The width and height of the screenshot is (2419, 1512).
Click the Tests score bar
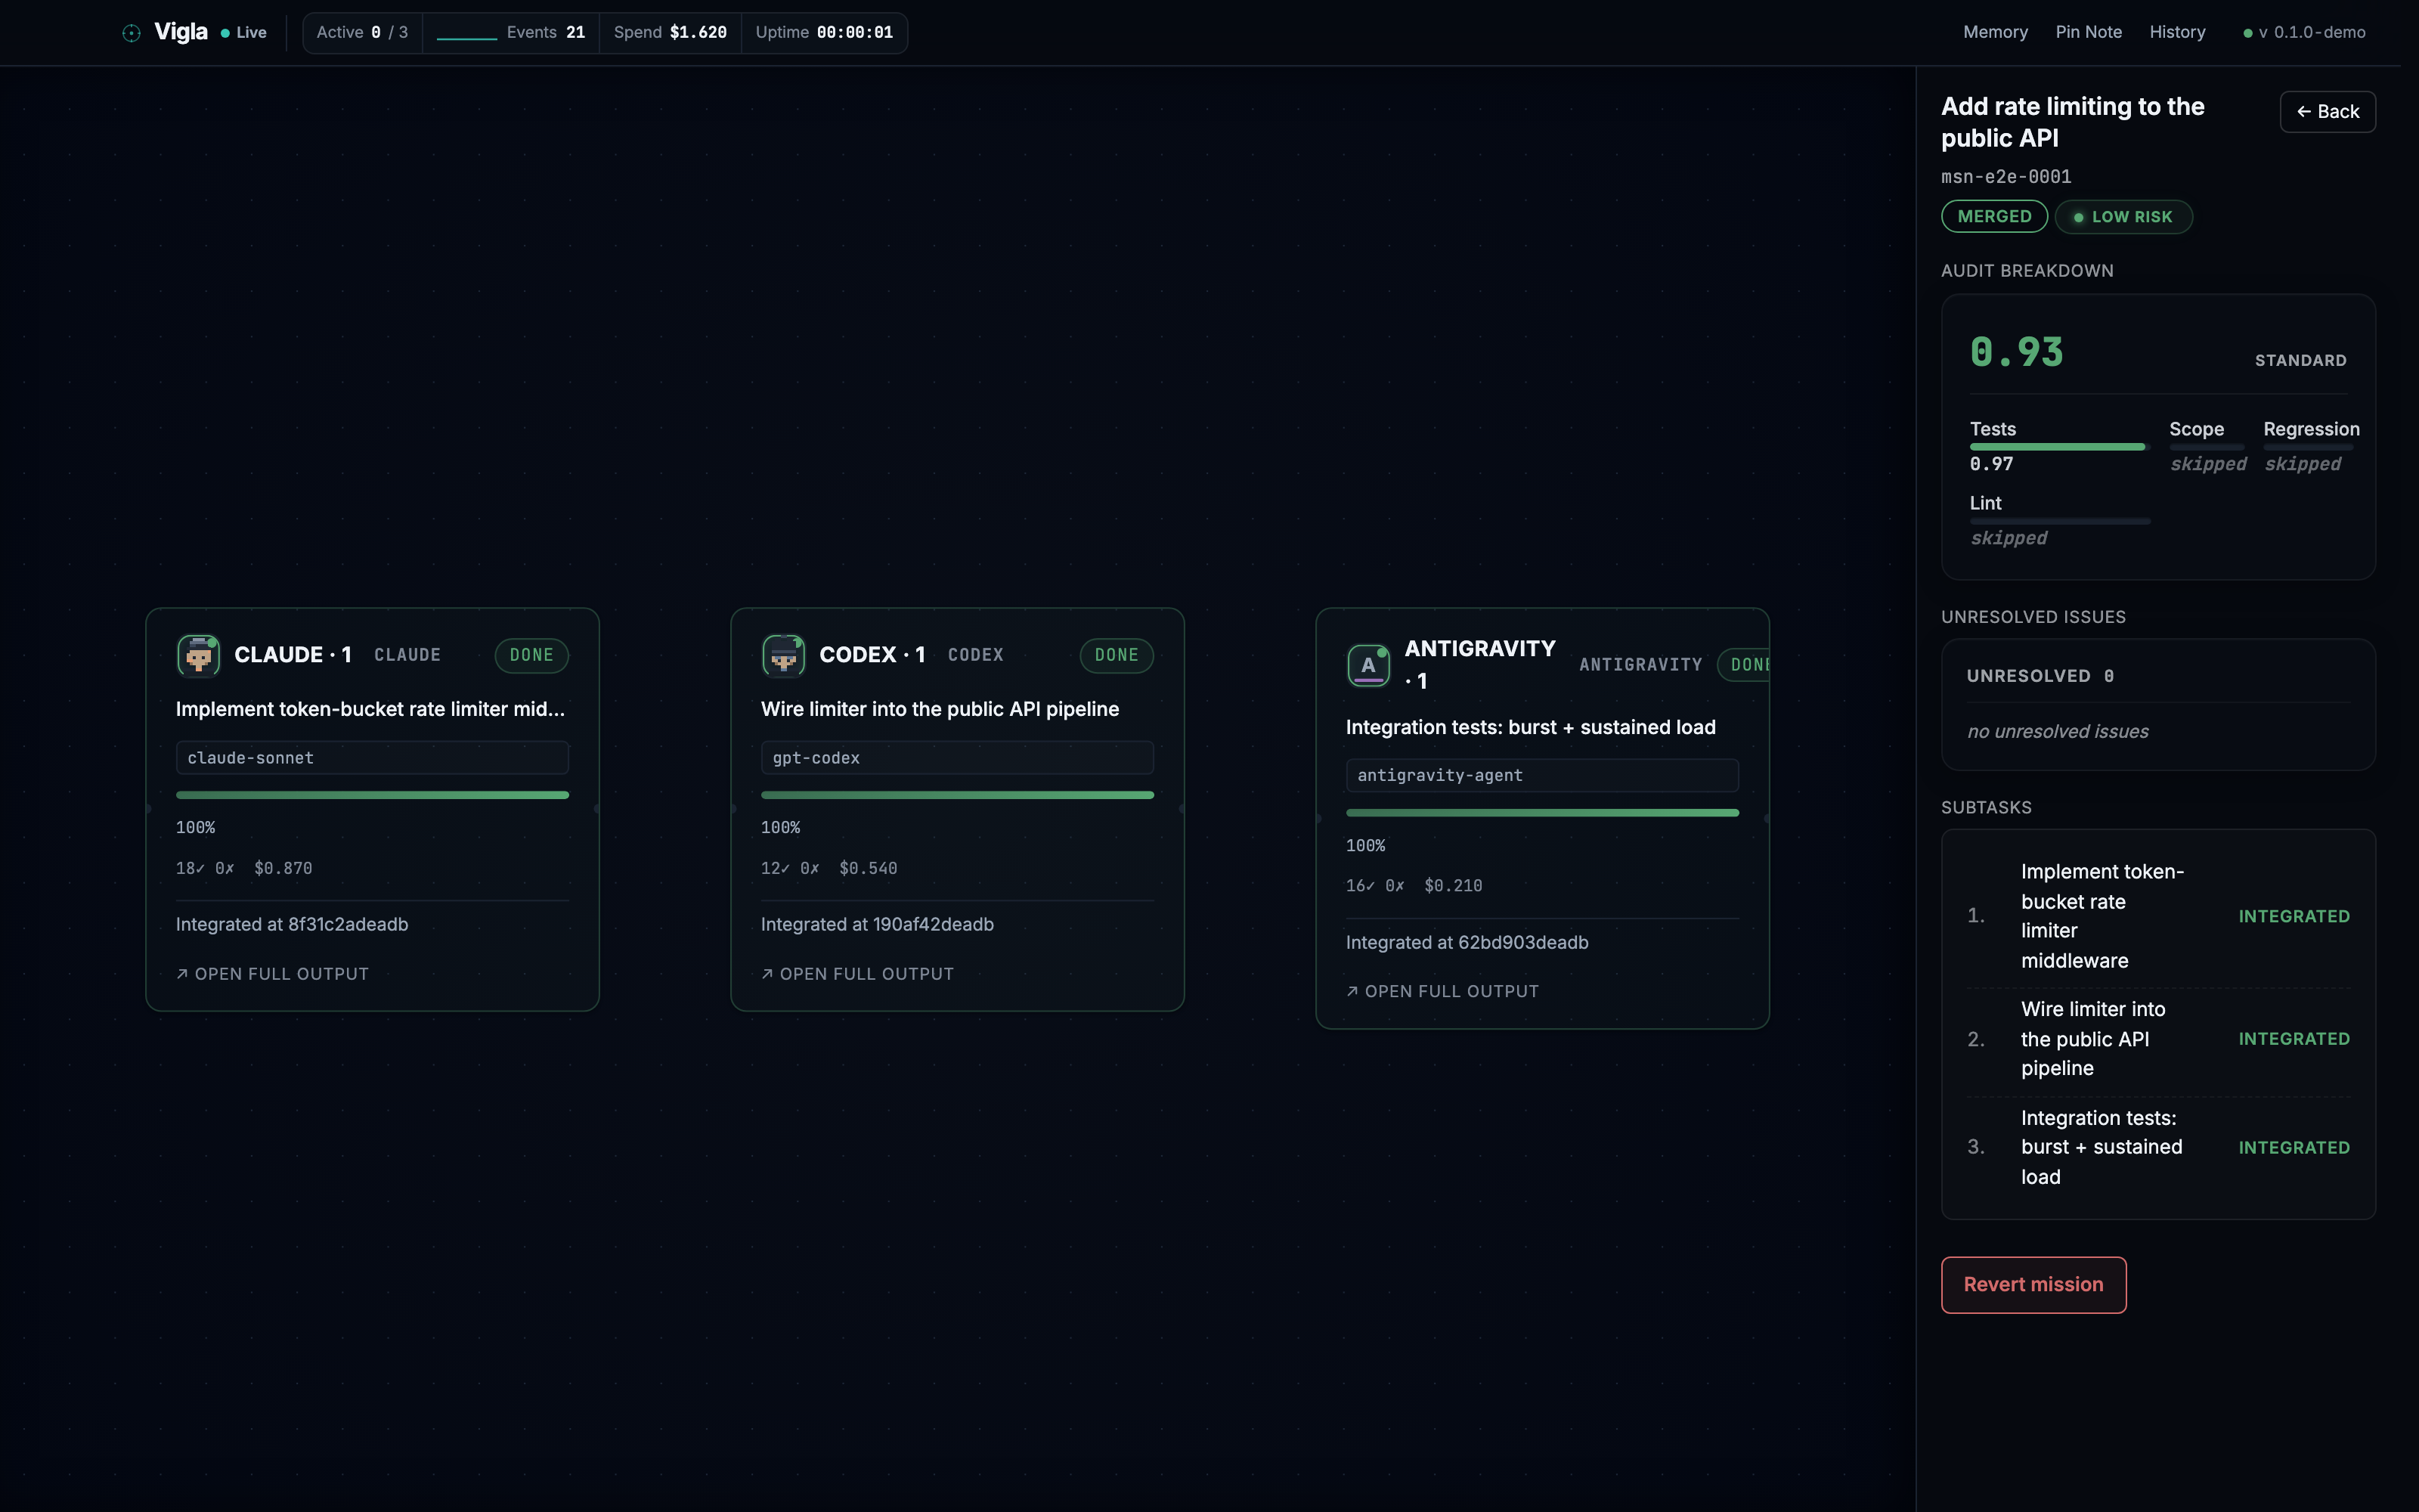2059,447
